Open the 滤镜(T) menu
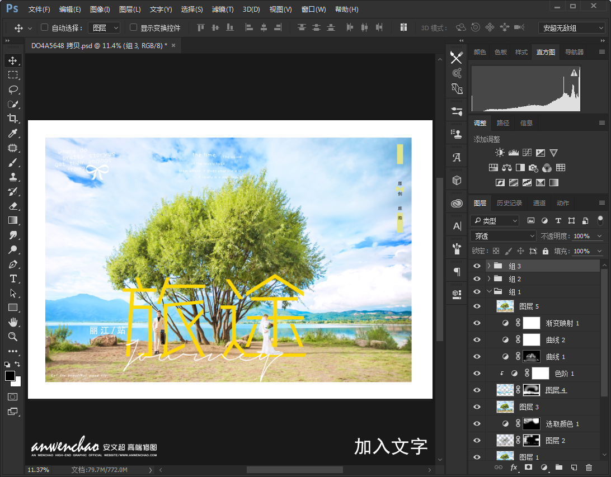The image size is (611, 477). (x=223, y=10)
